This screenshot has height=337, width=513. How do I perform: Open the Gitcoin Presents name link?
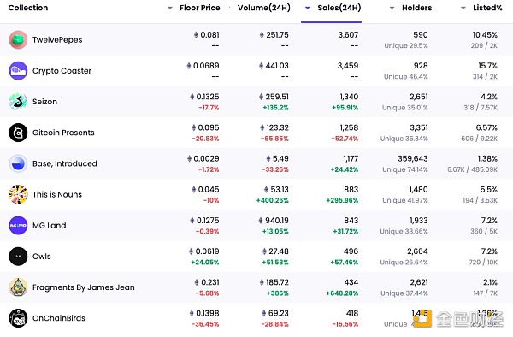[x=63, y=133]
